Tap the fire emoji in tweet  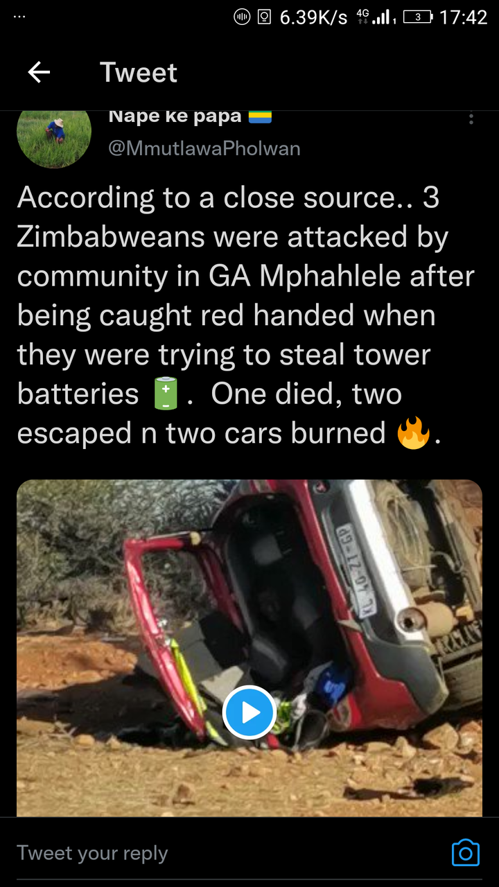tap(413, 433)
